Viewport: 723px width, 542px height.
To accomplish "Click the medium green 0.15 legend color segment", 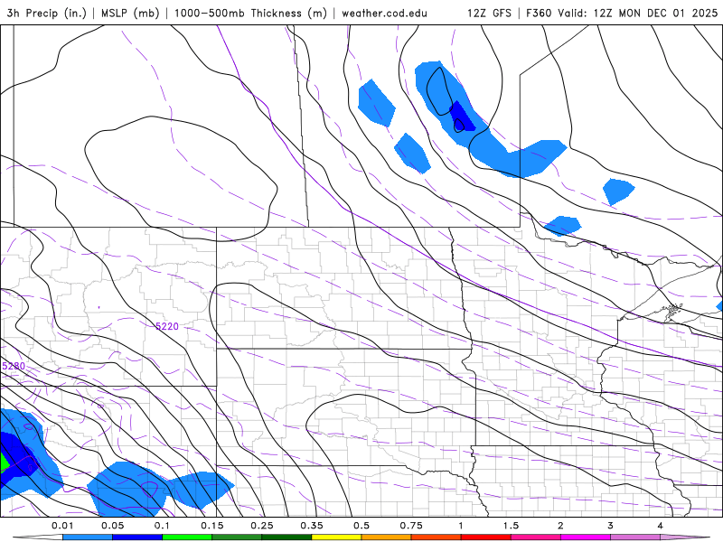I will pyautogui.click(x=237, y=537).
